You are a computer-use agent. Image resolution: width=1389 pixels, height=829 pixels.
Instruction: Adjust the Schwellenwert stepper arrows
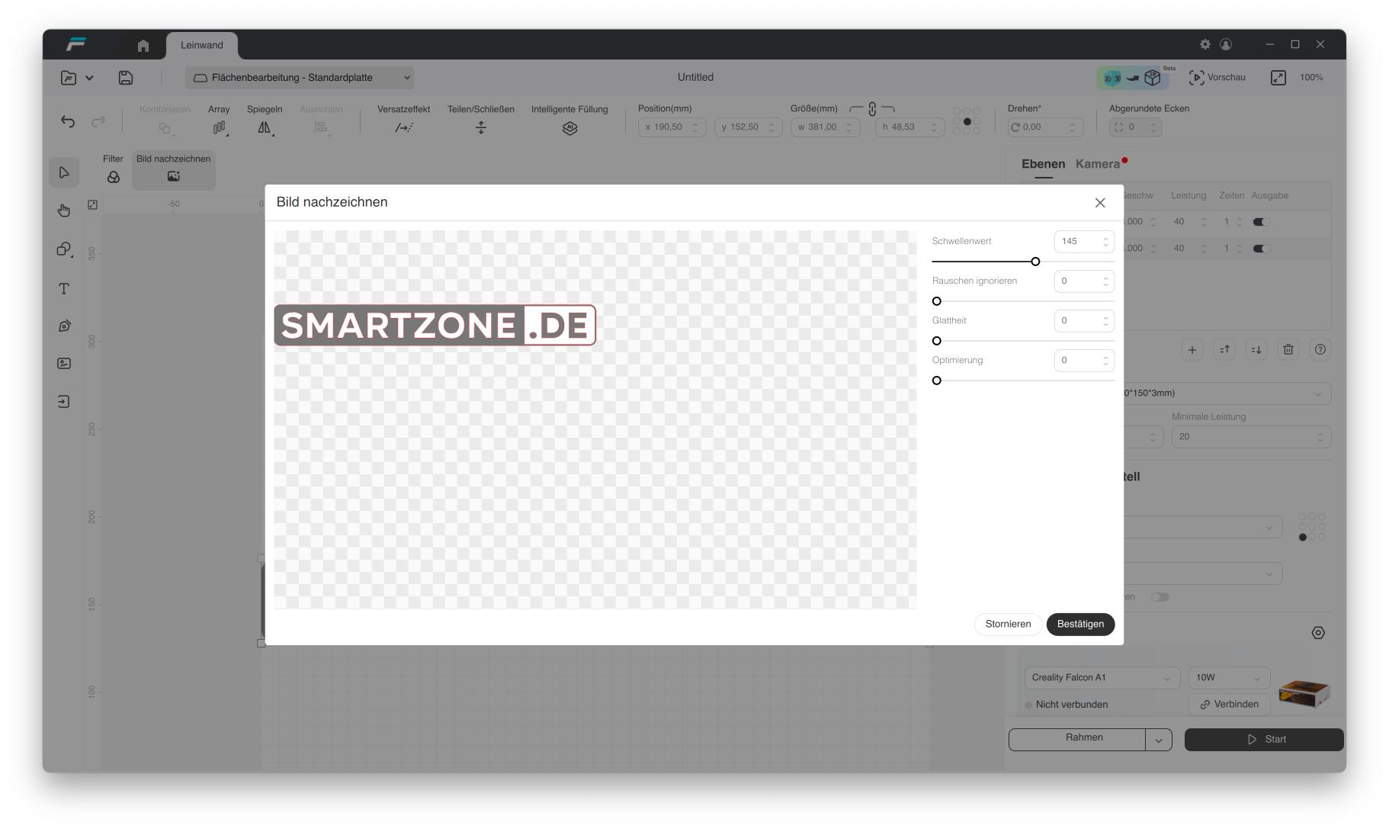point(1105,242)
